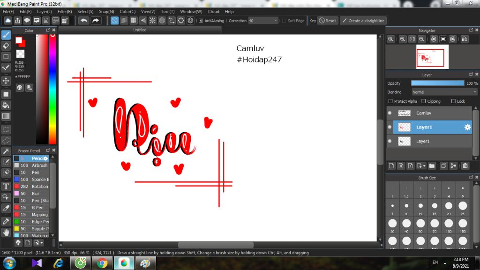480x270 pixels.
Task: Undock the Color panel
Action: (x=48, y=30)
